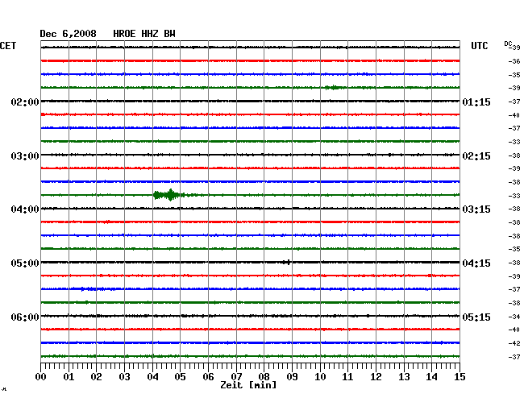The image size is (524, 398).
Task: Click the "Zeit [min]" axis title
Action: click(x=248, y=385)
